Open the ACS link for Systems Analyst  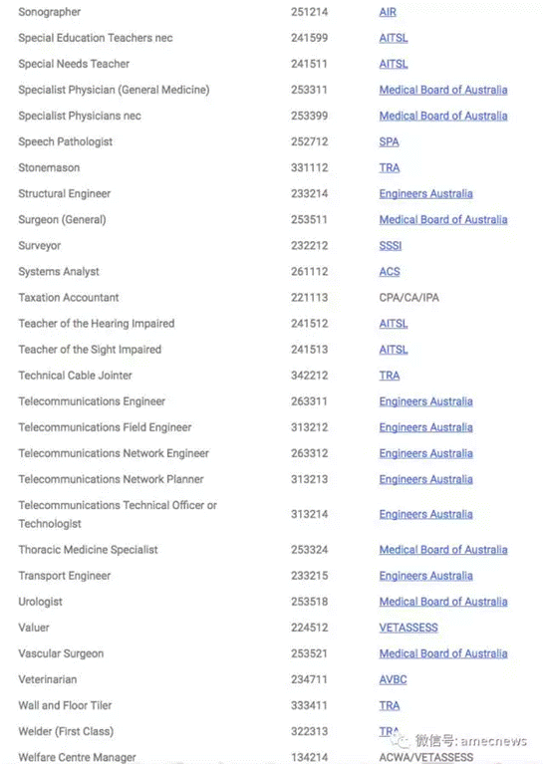(390, 271)
